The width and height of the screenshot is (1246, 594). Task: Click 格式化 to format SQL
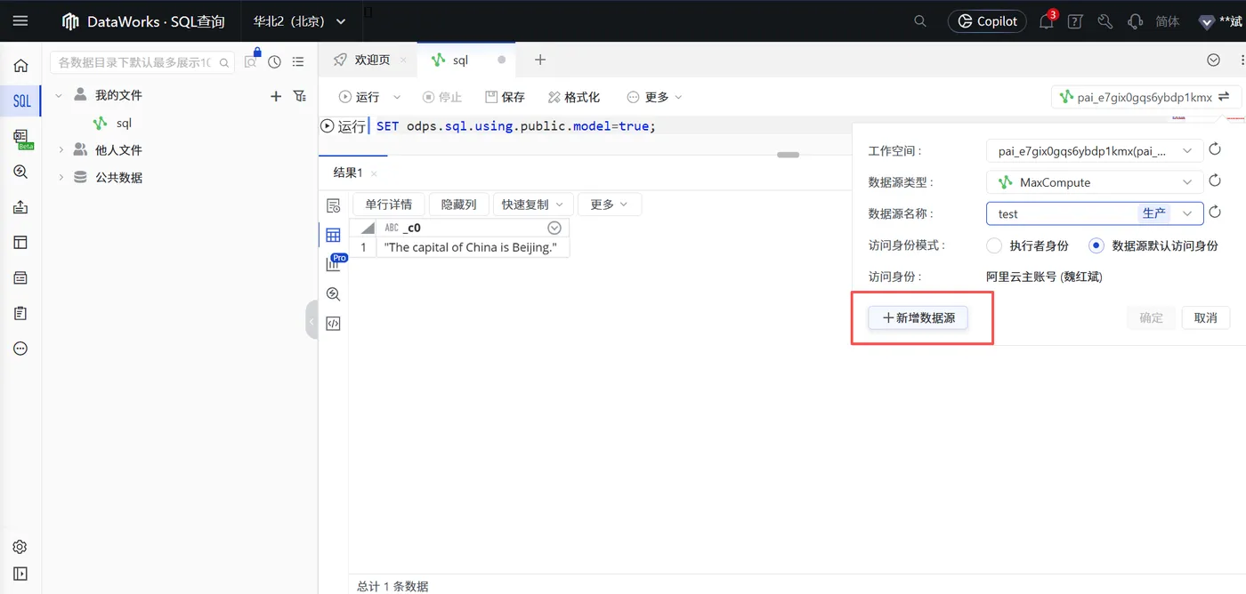pyautogui.click(x=574, y=97)
